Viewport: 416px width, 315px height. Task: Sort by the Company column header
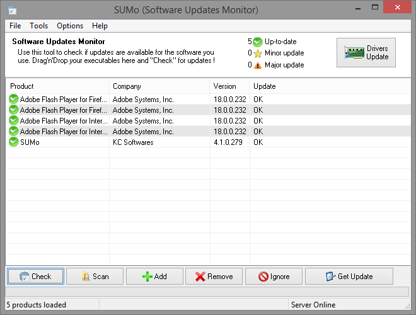point(159,86)
